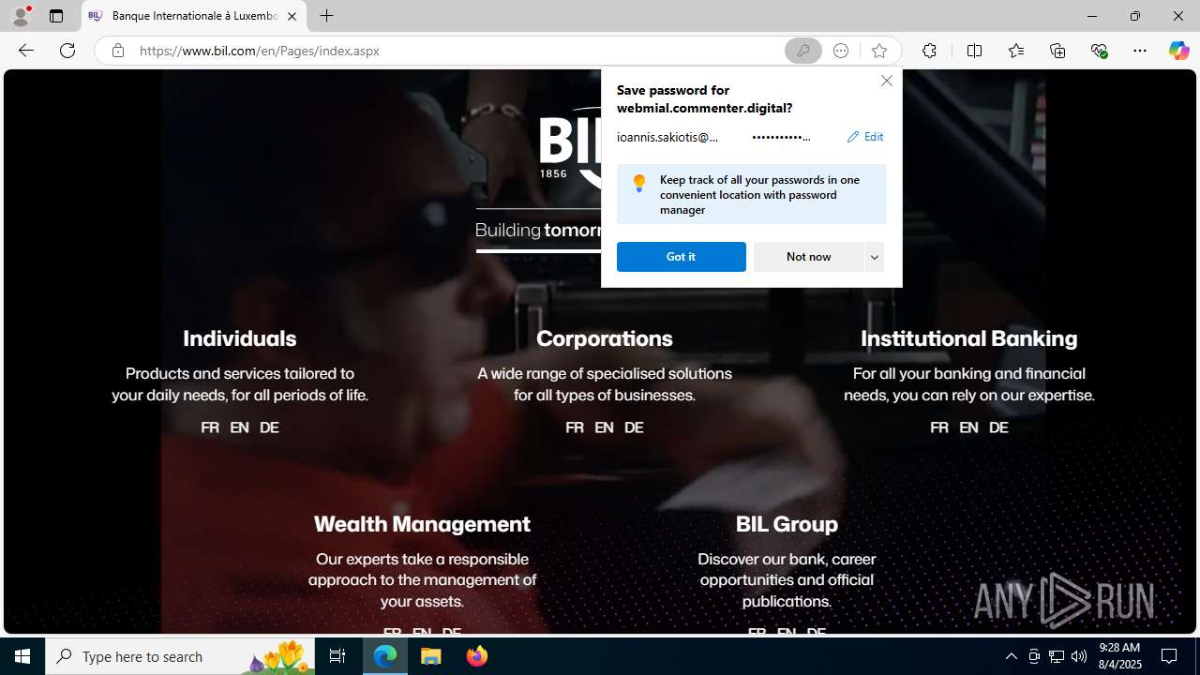Click the Not now button
The image size is (1200, 675).
pyautogui.click(x=808, y=257)
